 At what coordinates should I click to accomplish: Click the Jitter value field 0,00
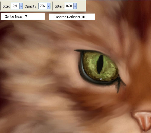69,6
